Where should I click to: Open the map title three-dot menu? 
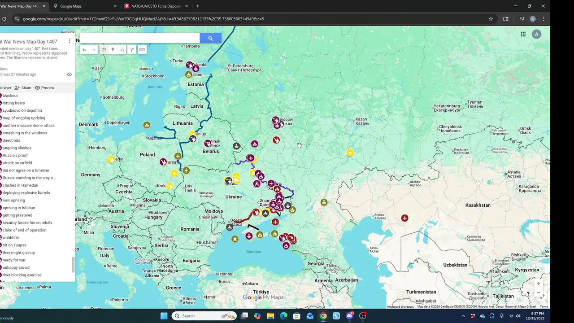(69, 41)
